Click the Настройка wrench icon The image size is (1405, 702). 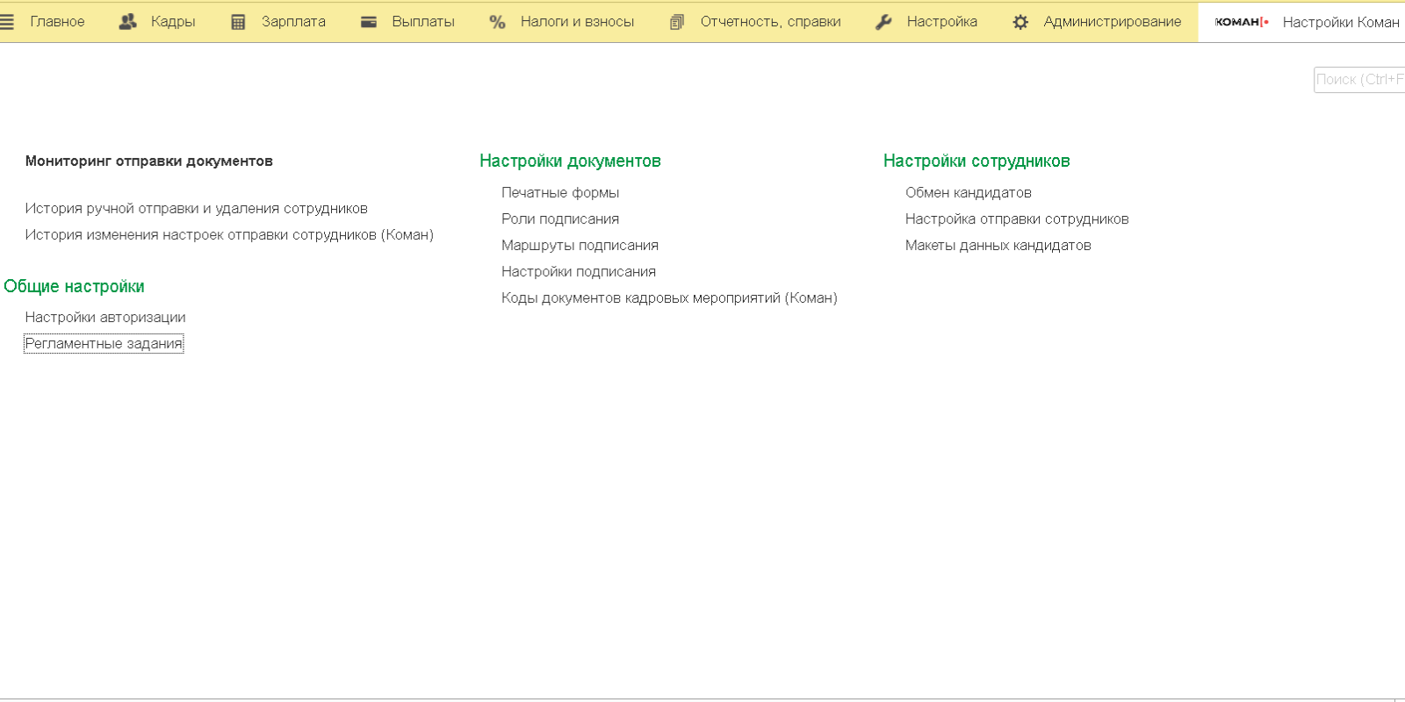coord(884,22)
